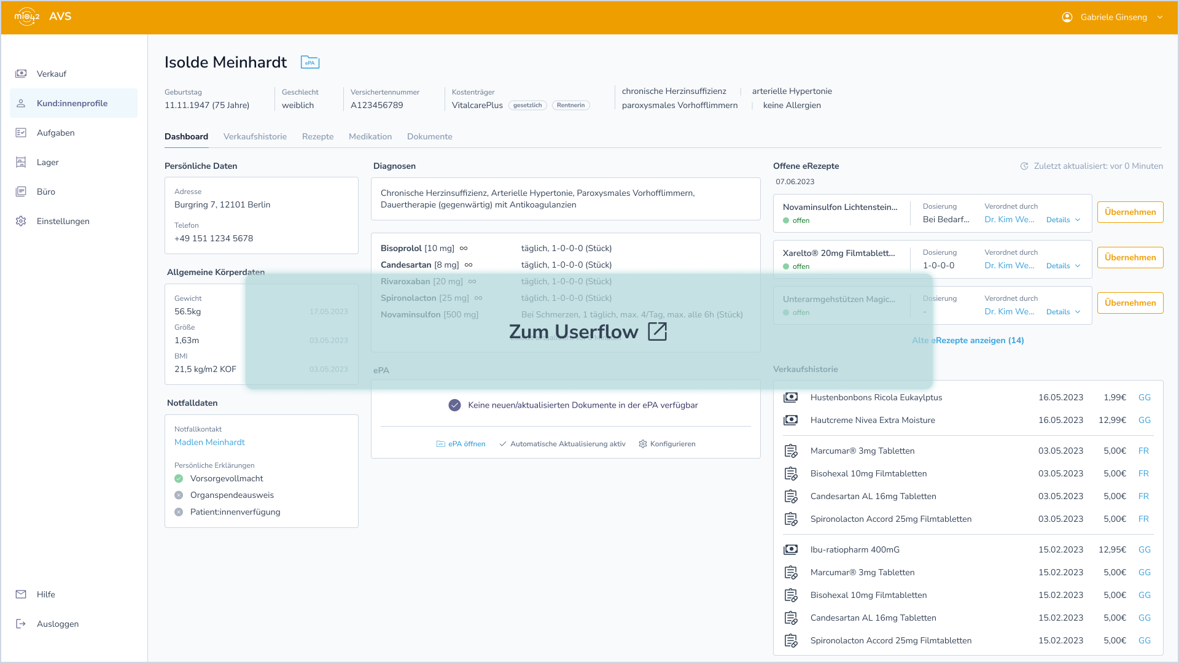Click the Einstellungen gear icon
Screen dimensions: 1179x663
[21, 221]
